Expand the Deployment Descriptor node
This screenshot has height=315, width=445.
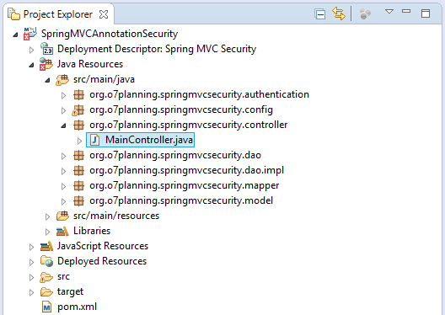[x=31, y=50]
